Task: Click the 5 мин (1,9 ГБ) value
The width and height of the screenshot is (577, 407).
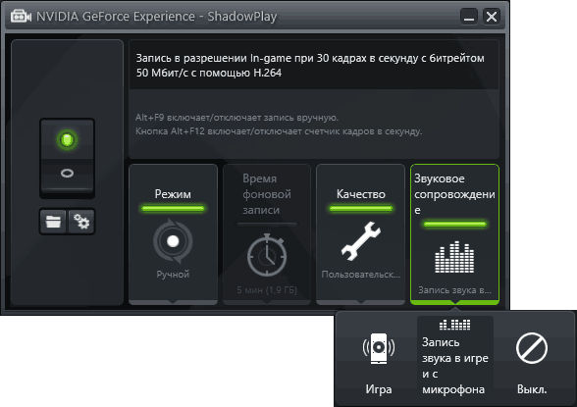Action: point(267,290)
